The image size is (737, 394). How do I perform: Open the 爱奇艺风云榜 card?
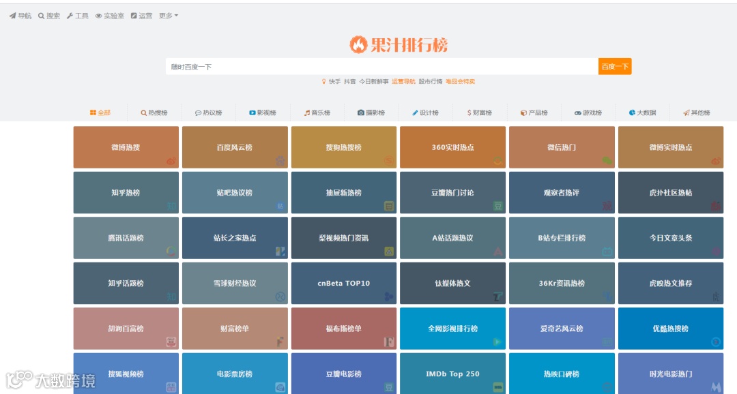click(562, 329)
